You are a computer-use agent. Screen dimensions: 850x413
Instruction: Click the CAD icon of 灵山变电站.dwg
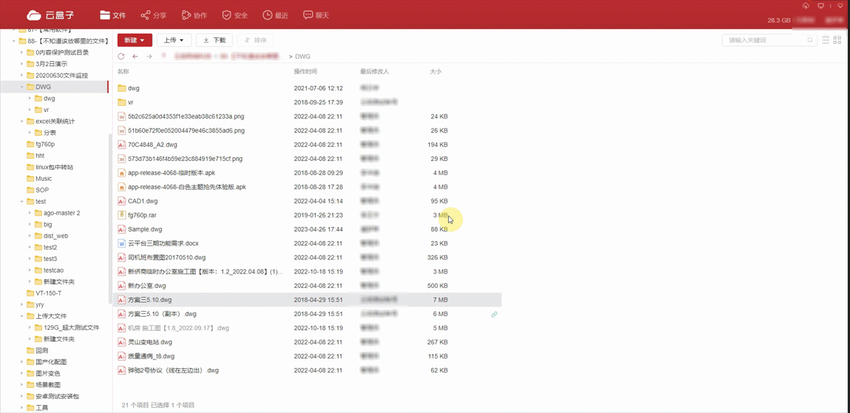[x=121, y=342]
